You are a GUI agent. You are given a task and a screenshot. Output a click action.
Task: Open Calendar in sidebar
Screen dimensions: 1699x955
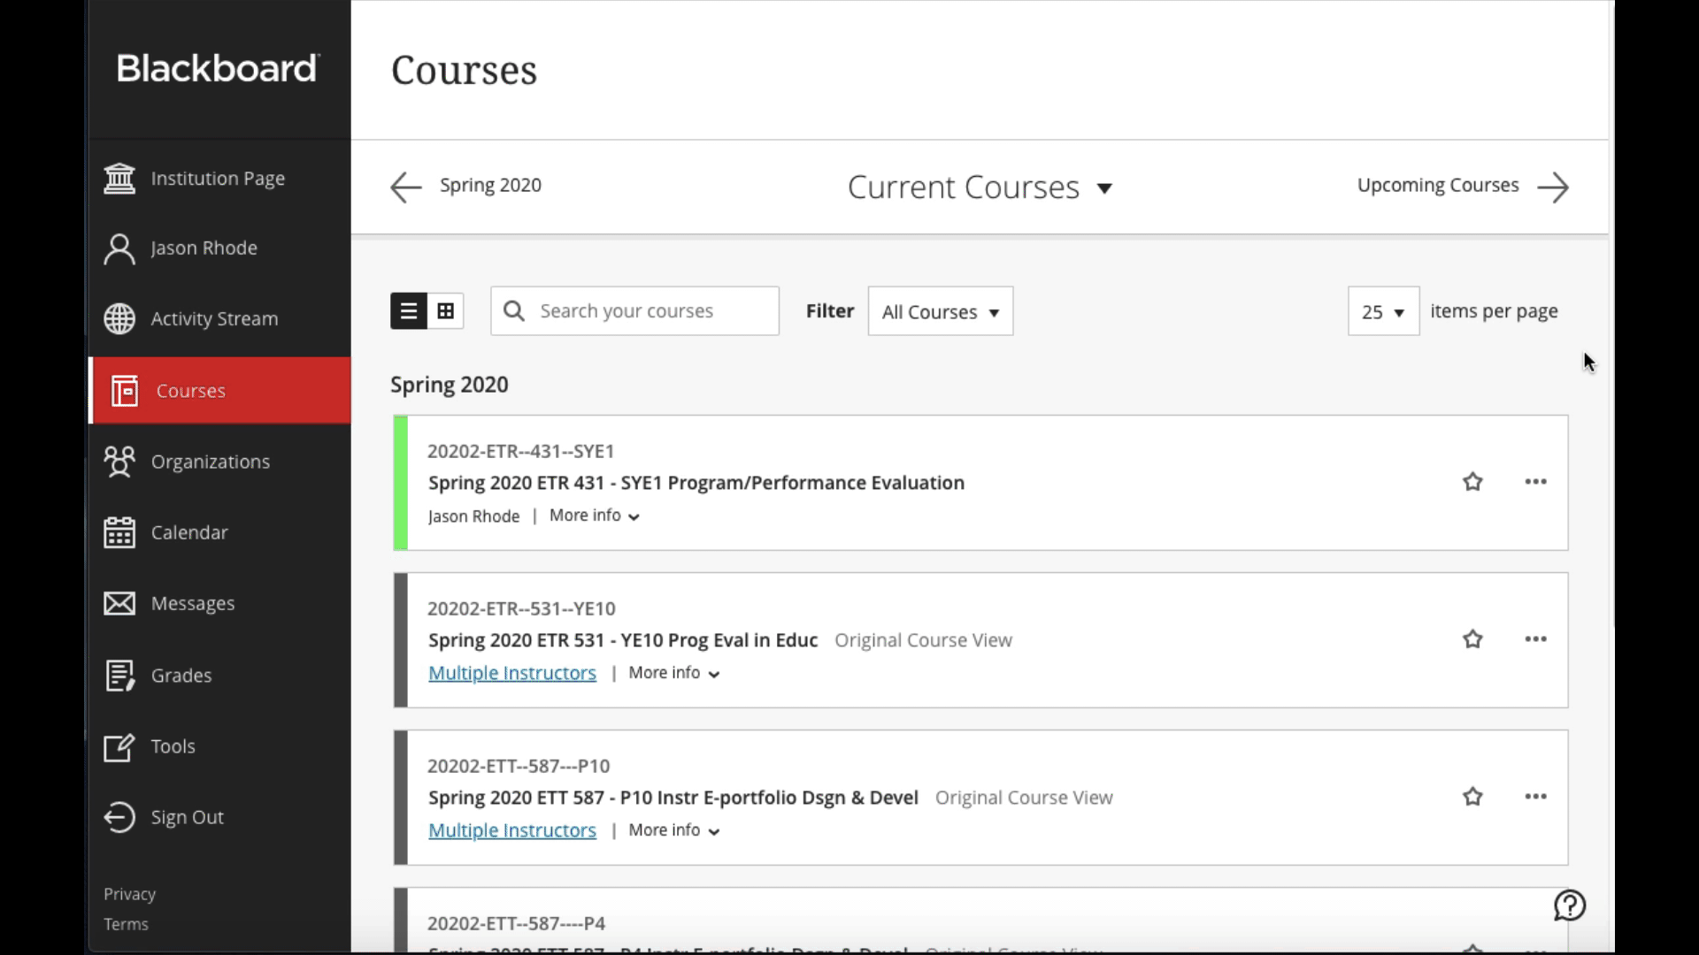coord(188,532)
